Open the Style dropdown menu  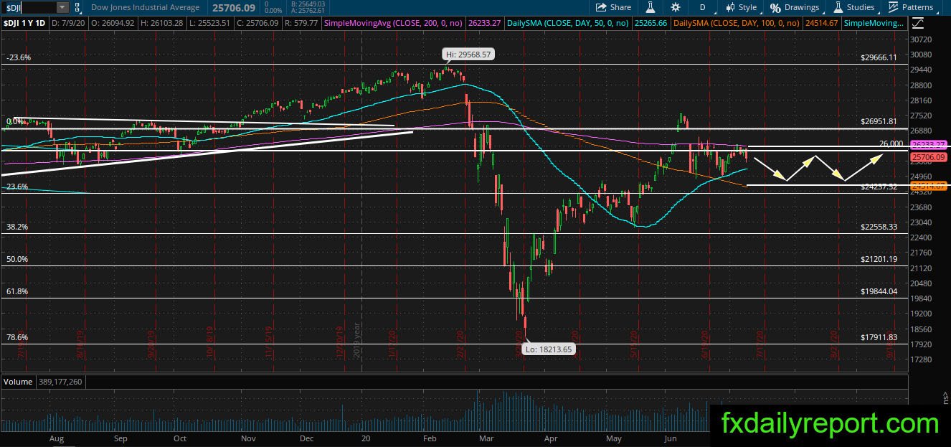(742, 7)
